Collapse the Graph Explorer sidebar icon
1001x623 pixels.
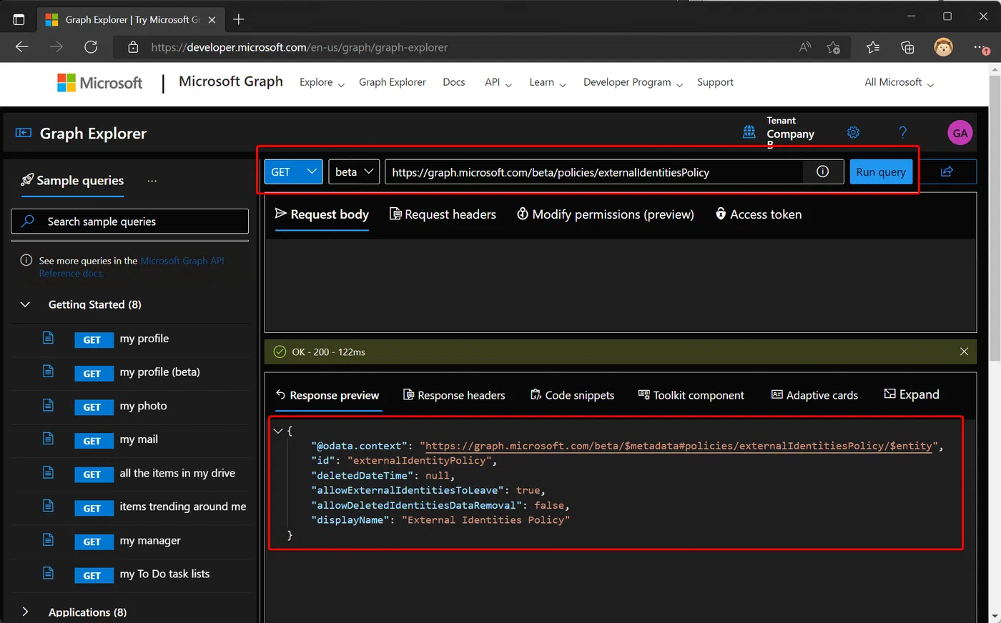click(24, 133)
